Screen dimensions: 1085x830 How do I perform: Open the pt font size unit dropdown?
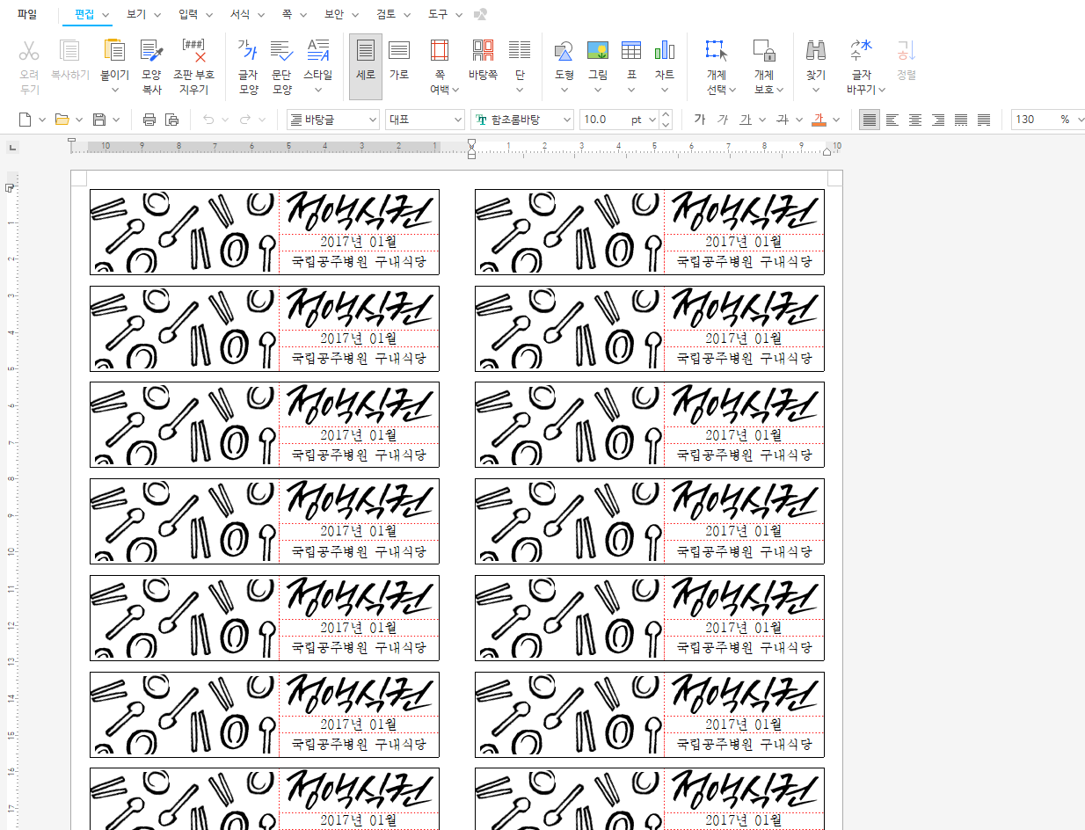652,120
